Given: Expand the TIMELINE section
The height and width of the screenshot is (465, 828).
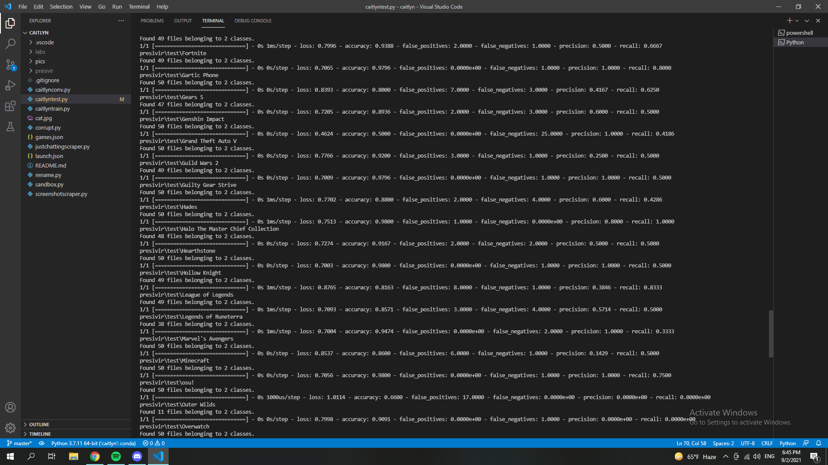Looking at the screenshot, I should pyautogui.click(x=40, y=434).
